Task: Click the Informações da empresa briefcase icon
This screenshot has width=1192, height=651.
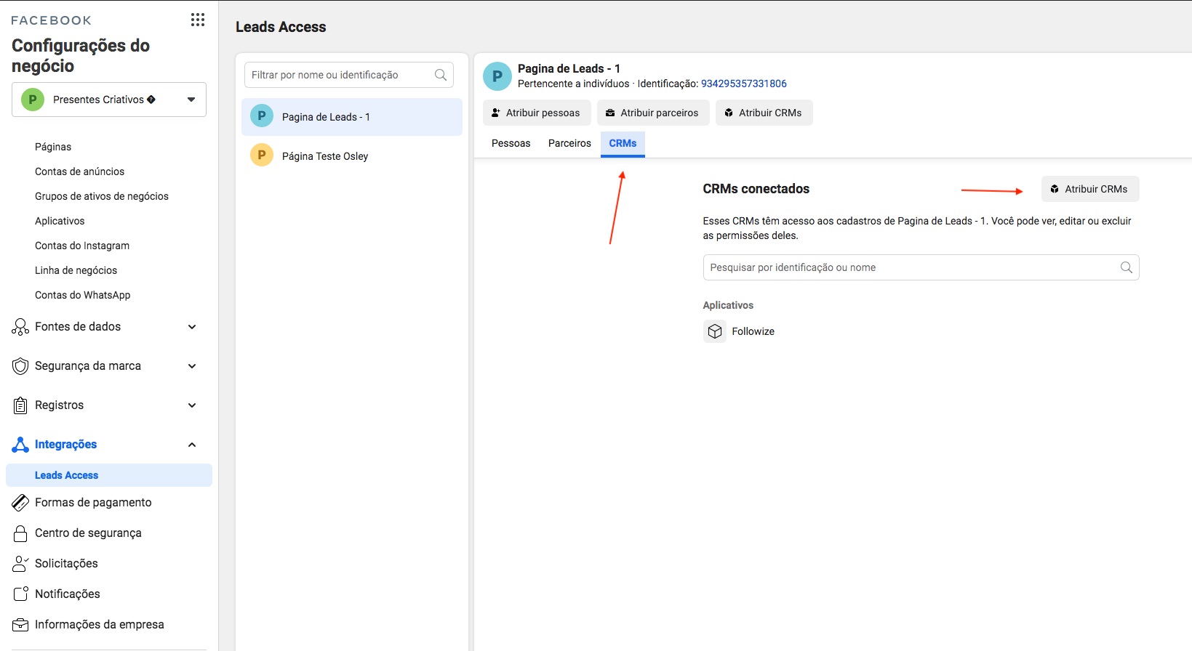Action: point(20,625)
